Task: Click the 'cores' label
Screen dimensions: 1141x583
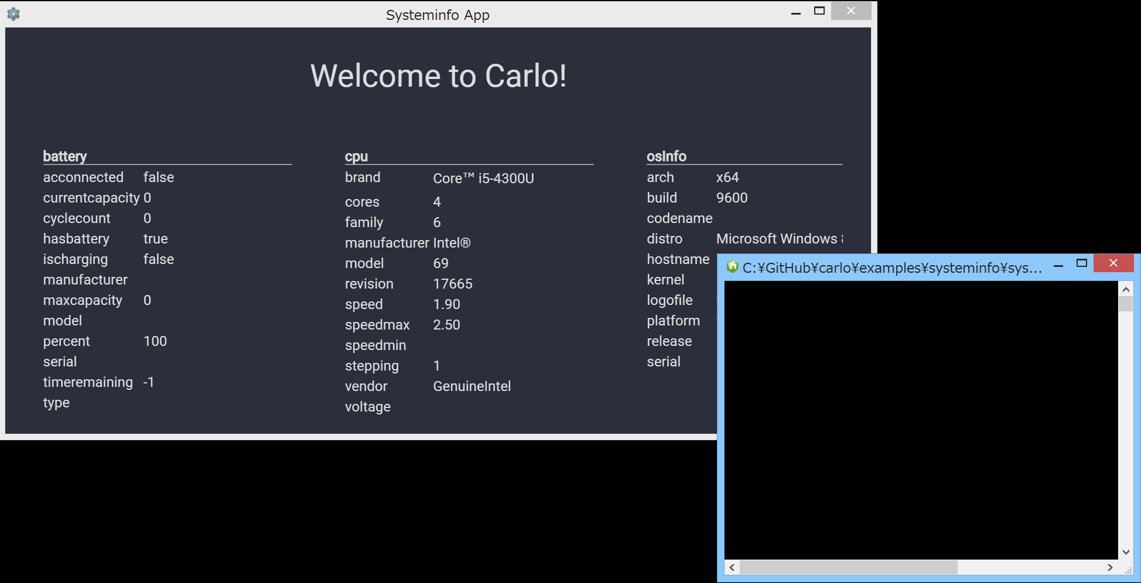Action: [x=362, y=202]
